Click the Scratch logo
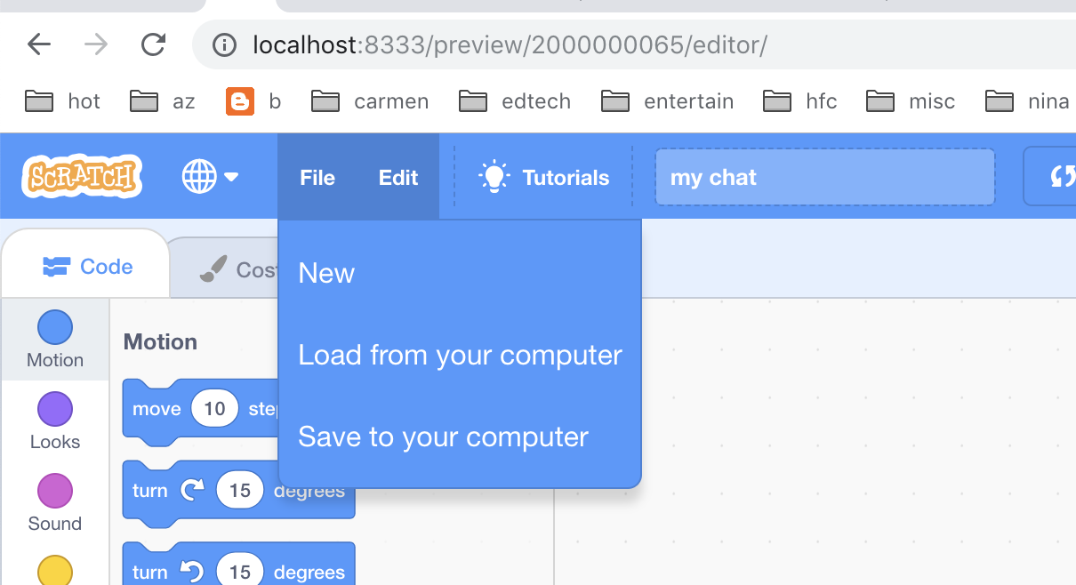This screenshot has width=1076, height=585. [x=83, y=176]
